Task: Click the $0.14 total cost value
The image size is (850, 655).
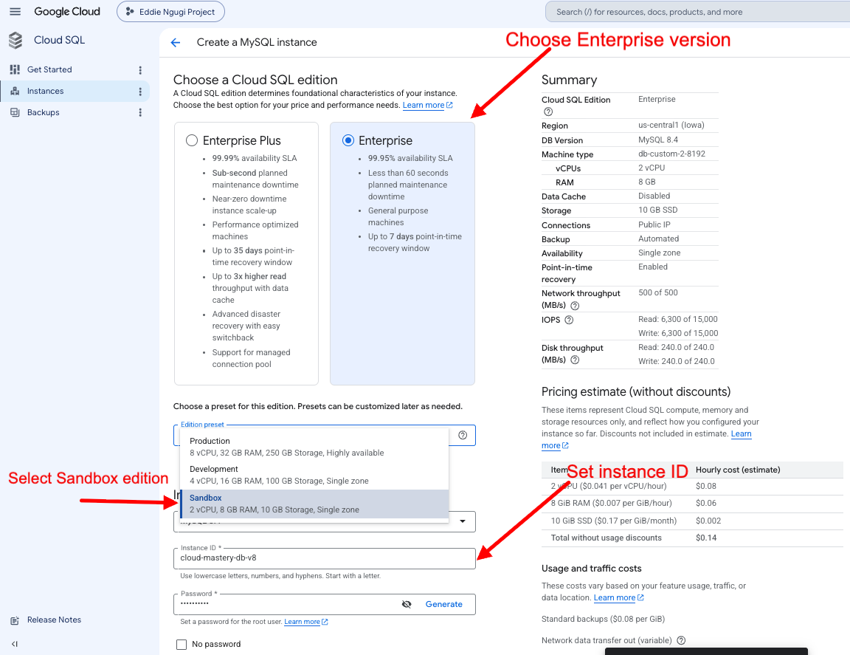Action: (706, 538)
